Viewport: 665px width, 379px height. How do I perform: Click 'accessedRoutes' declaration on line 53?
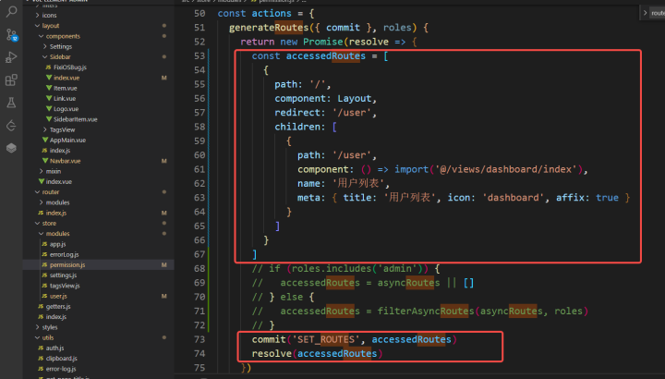(x=326, y=56)
